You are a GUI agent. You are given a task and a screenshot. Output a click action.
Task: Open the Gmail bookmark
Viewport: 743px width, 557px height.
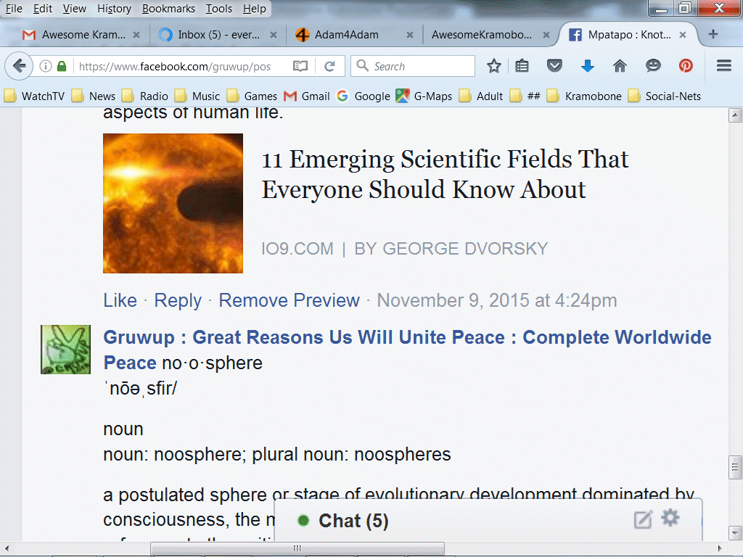[x=307, y=96]
